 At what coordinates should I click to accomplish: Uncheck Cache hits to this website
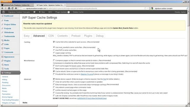point(54,42)
